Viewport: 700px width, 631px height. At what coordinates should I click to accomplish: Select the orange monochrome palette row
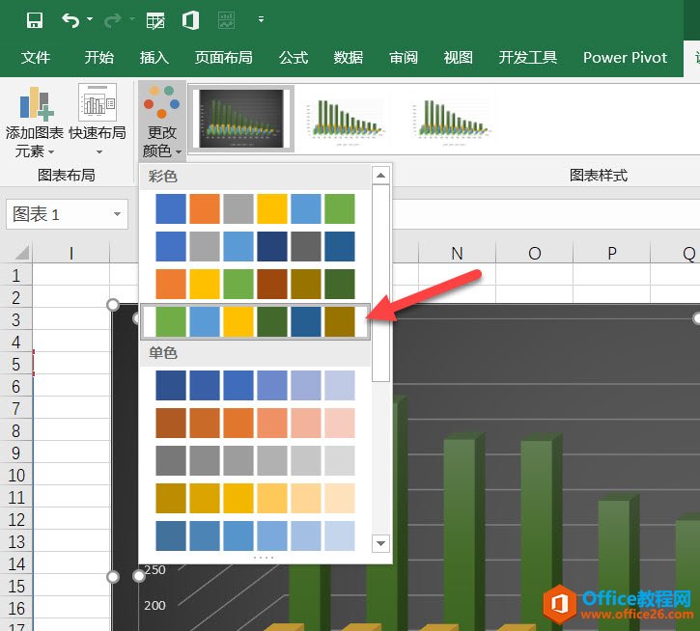(256, 423)
